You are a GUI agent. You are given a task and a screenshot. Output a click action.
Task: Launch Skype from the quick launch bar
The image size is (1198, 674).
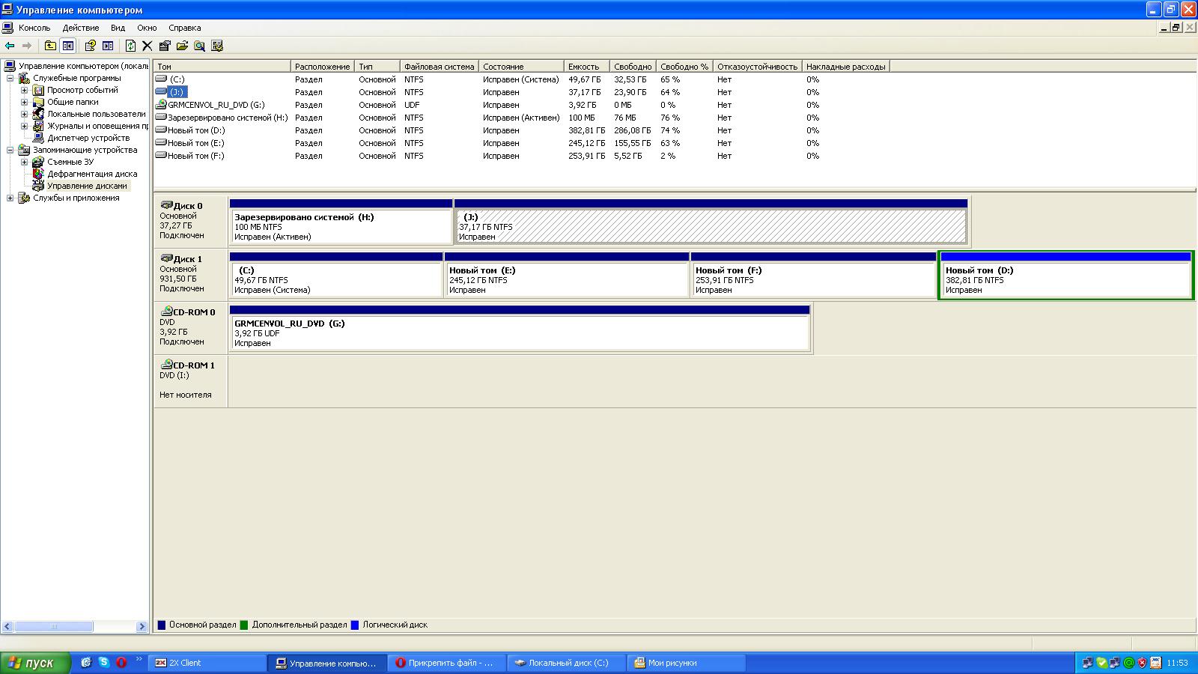(103, 662)
